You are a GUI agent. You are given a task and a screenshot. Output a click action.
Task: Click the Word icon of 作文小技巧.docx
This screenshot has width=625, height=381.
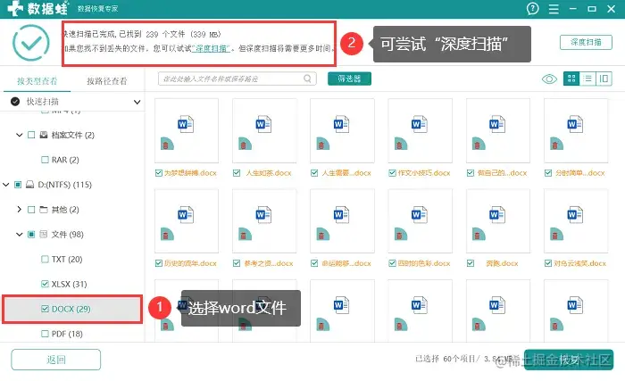420,124
